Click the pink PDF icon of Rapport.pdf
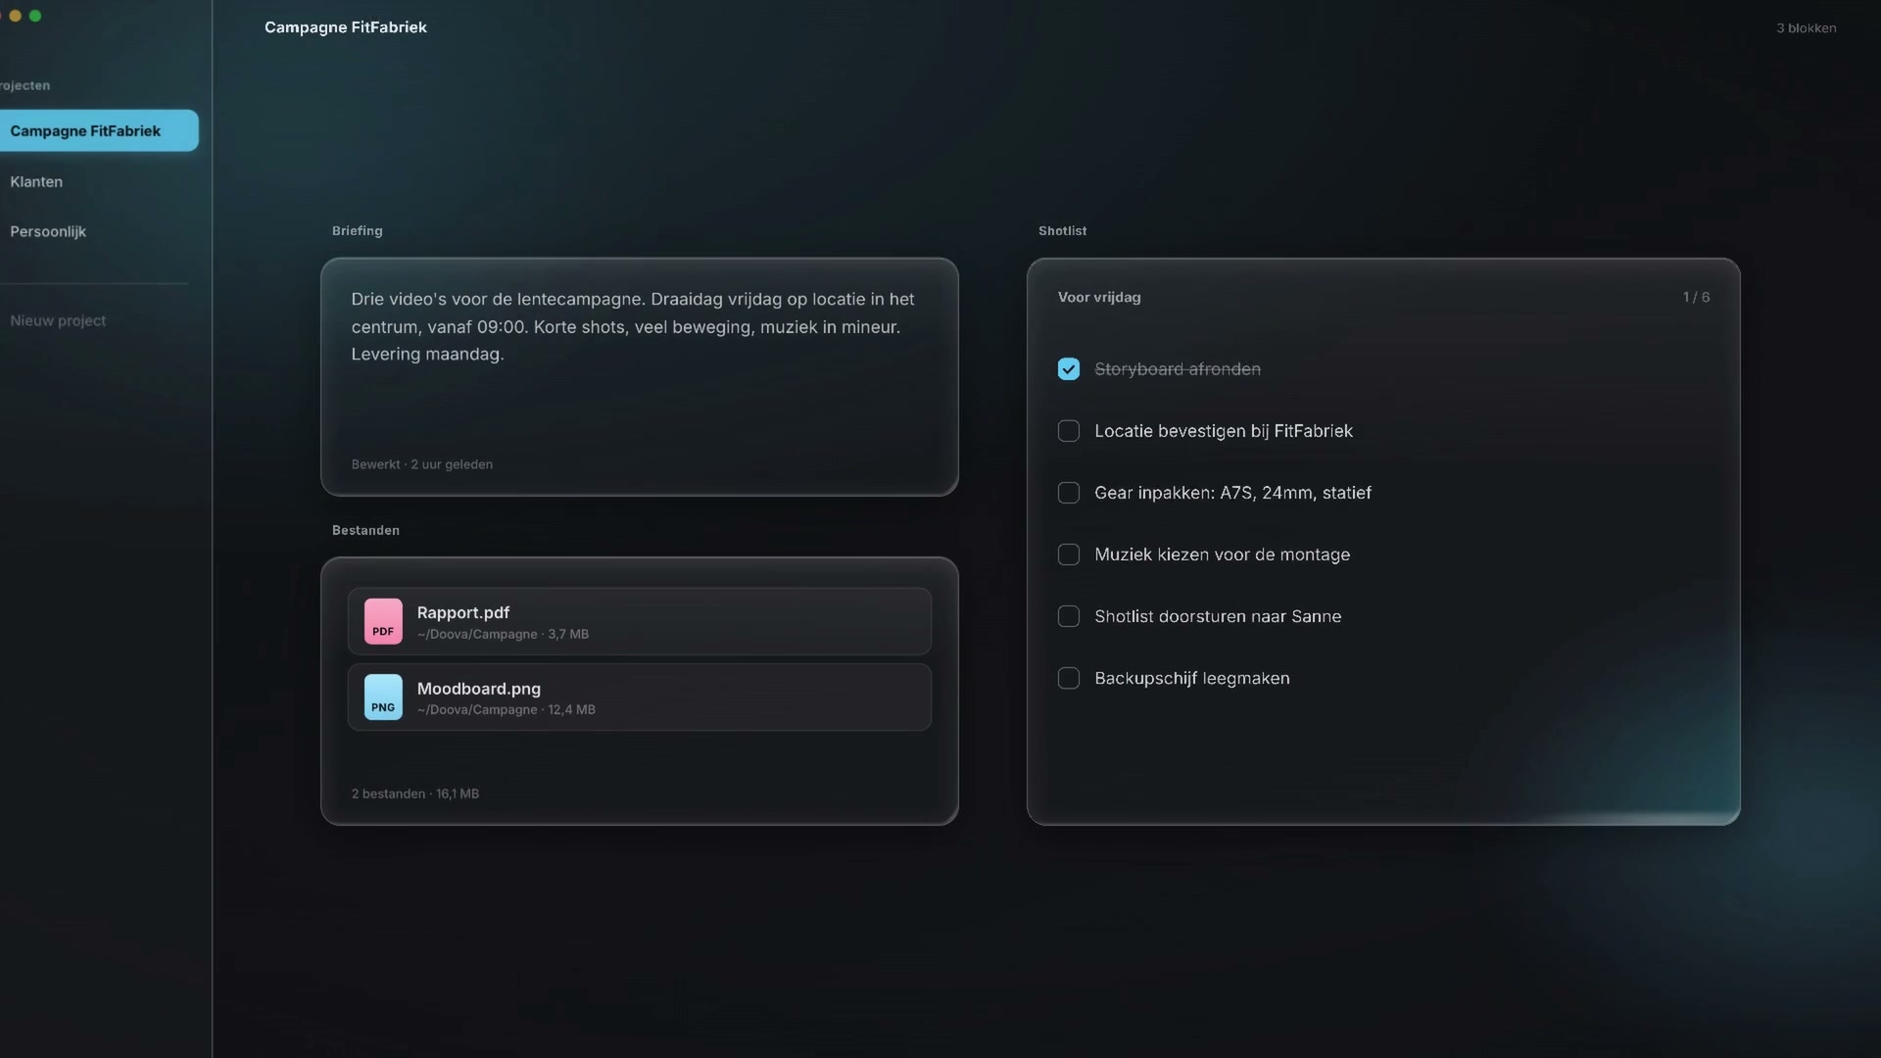 (383, 621)
